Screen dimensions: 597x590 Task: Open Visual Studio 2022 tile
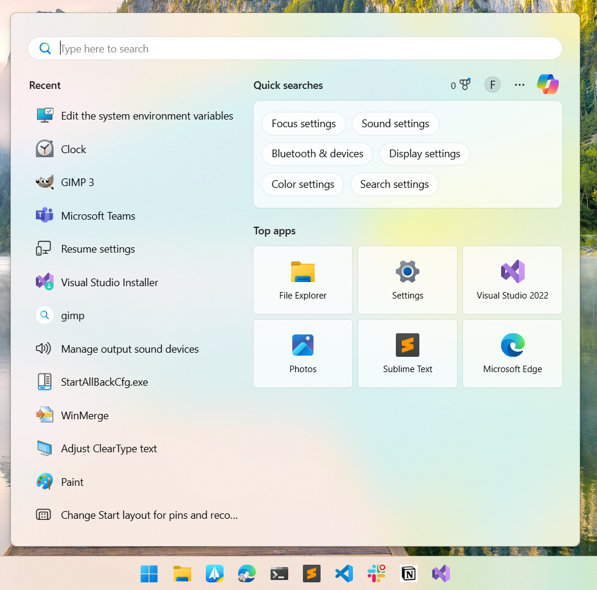[x=512, y=280]
